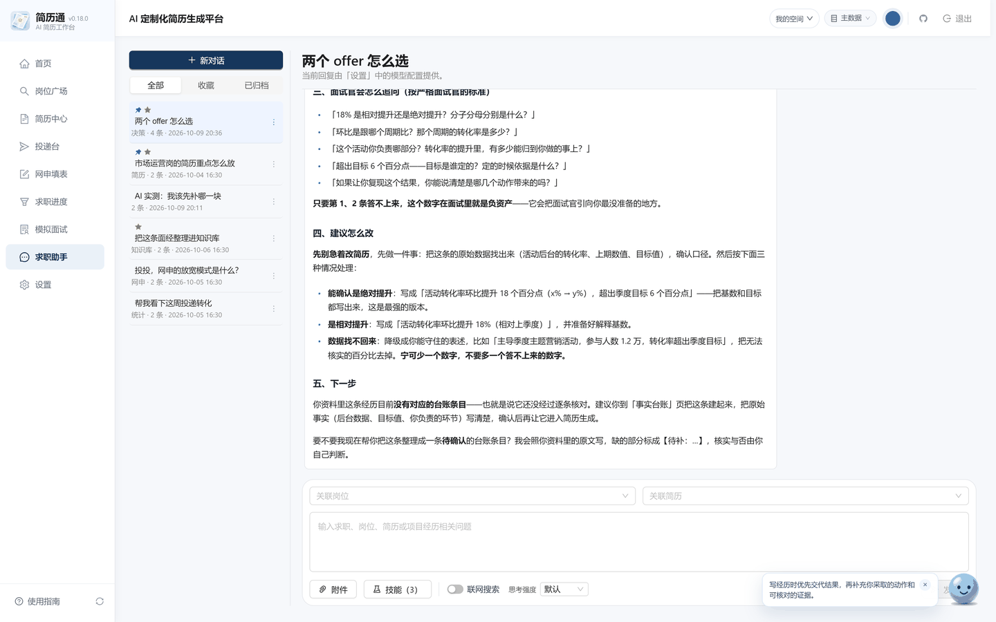Toggle star on 两个 offer 怎么选 conversation
This screenshot has width=996, height=622.
(147, 110)
